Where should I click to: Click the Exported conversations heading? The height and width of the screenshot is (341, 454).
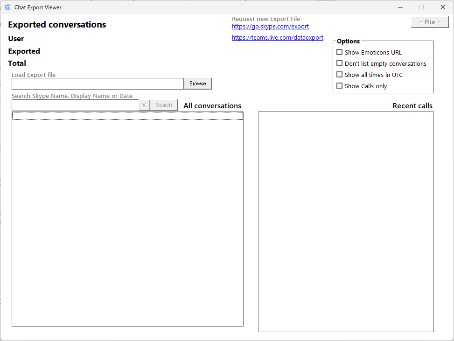click(x=57, y=25)
